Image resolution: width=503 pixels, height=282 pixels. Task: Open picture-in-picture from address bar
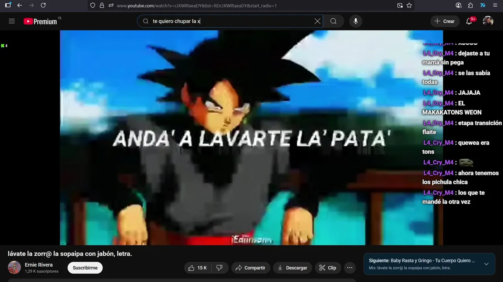(x=400, y=5)
